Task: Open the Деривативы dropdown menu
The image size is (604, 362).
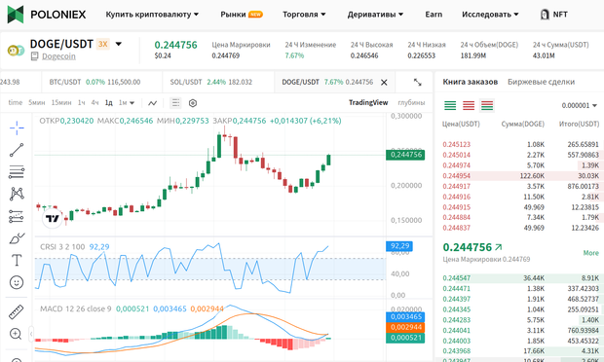Action: pyautogui.click(x=375, y=15)
